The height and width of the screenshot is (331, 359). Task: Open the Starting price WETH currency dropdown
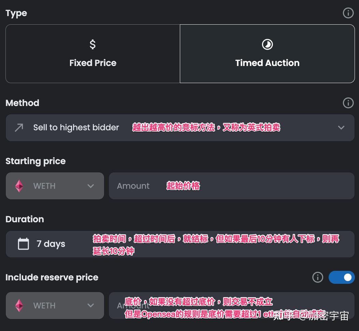90,186
